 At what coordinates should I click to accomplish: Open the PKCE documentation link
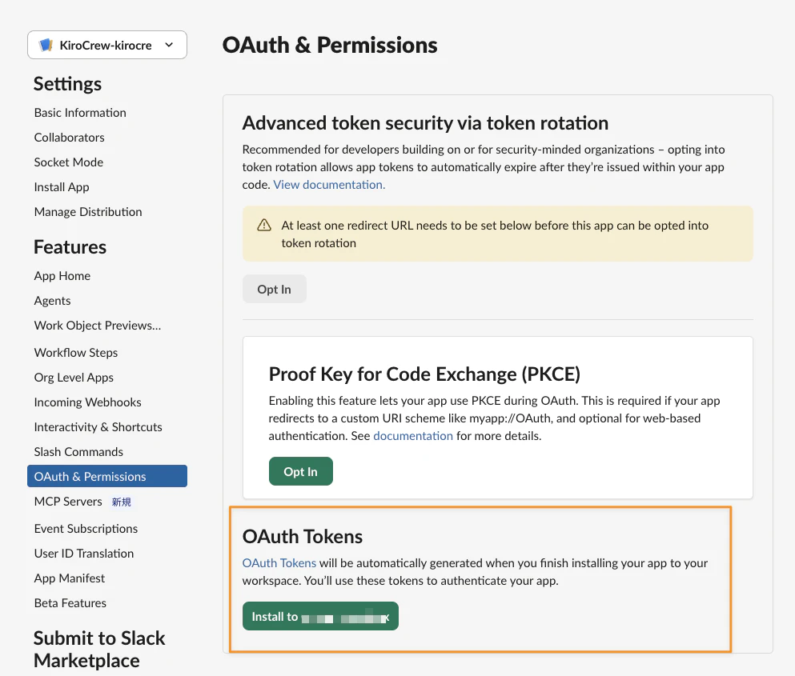pos(412,436)
